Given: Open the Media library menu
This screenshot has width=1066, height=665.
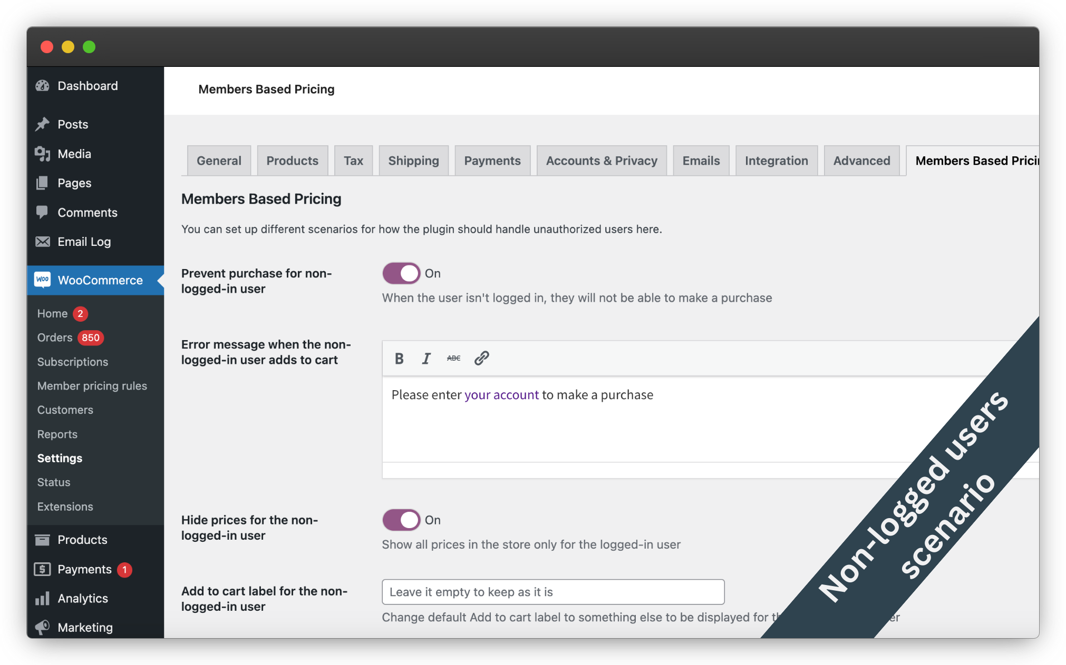Looking at the screenshot, I should click(x=74, y=154).
